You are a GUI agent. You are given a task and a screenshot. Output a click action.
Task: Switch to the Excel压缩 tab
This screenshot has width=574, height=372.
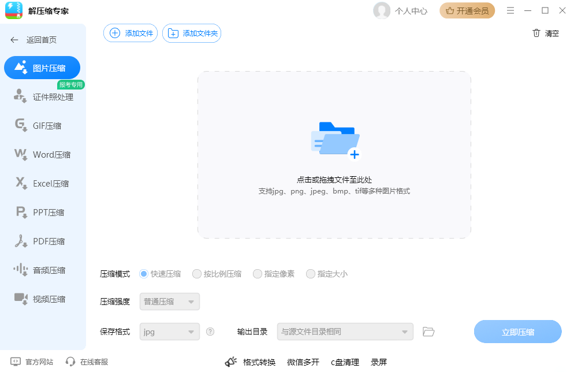point(42,183)
